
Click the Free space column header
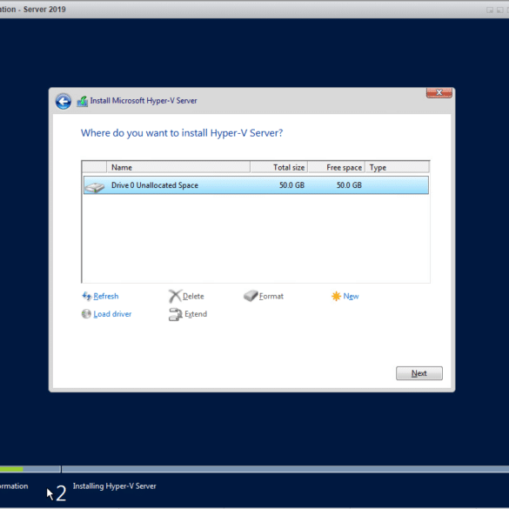(x=337, y=167)
